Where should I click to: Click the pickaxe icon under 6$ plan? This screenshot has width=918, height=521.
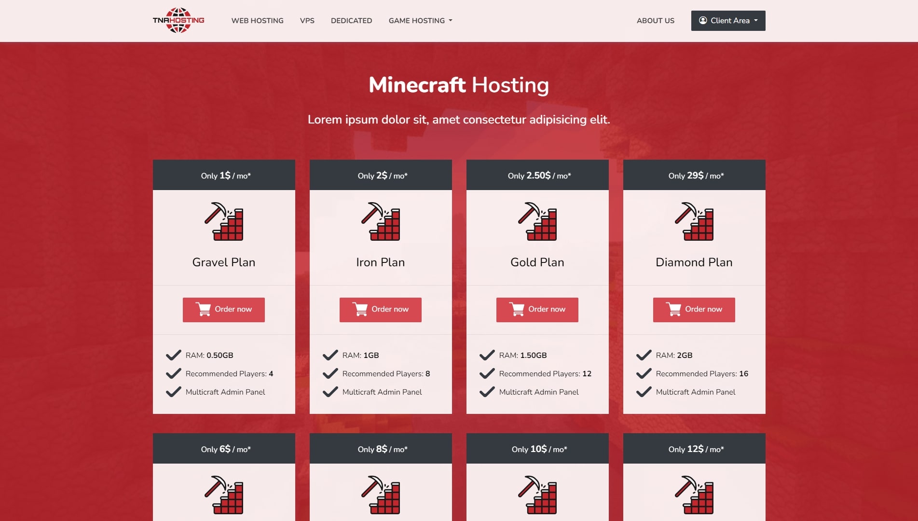(223, 495)
